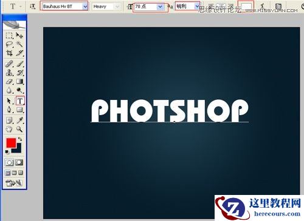
Task: Click the dark navy background color swatch
Action: click(18, 150)
